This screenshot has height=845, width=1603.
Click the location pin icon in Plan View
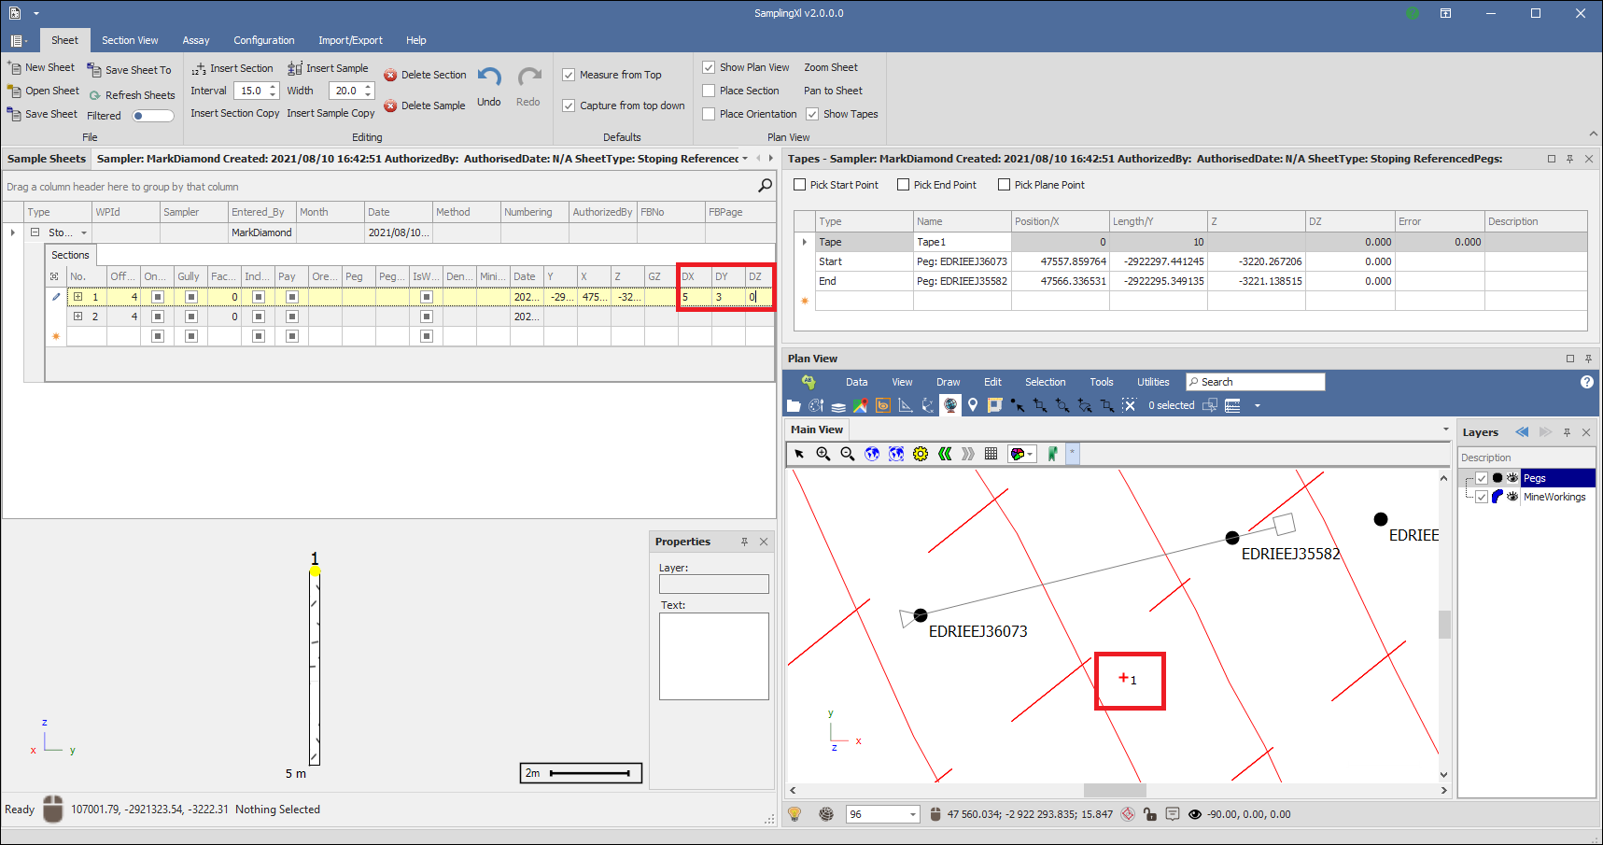[x=973, y=405]
